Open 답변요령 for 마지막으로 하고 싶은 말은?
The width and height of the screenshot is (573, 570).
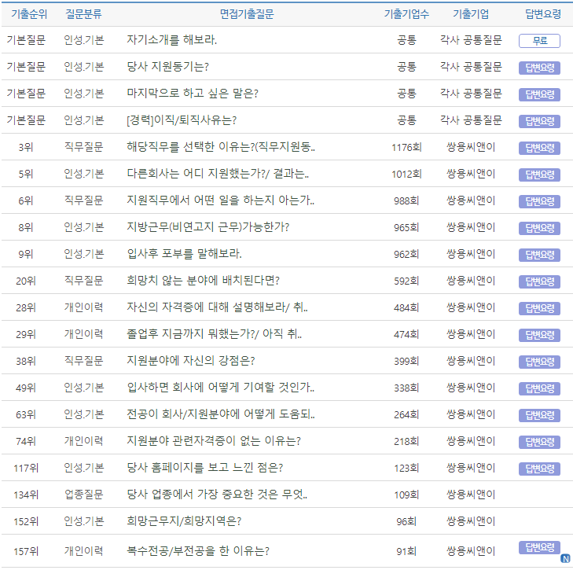click(539, 94)
